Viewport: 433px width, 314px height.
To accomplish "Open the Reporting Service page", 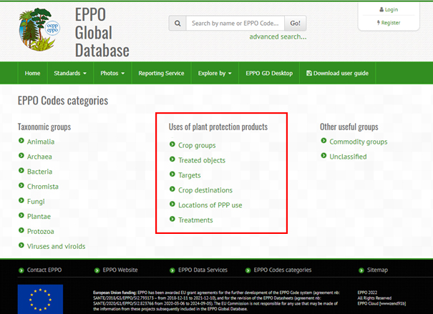I will [x=161, y=73].
